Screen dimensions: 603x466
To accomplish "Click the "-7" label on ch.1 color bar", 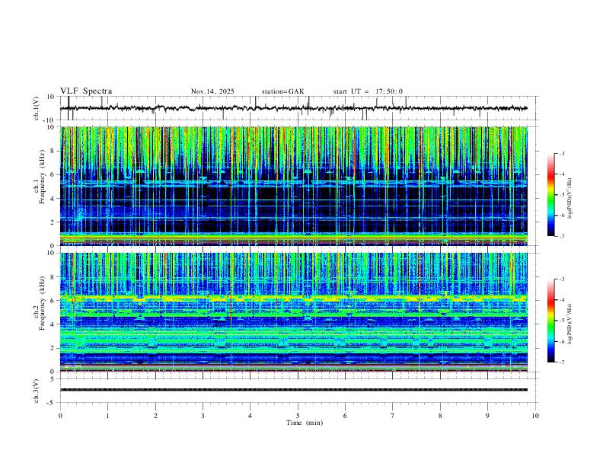I will click(x=561, y=236).
